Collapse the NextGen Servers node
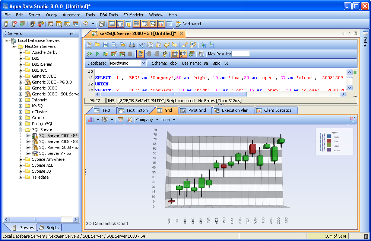Screen dimensions: 371x241 point(13,46)
